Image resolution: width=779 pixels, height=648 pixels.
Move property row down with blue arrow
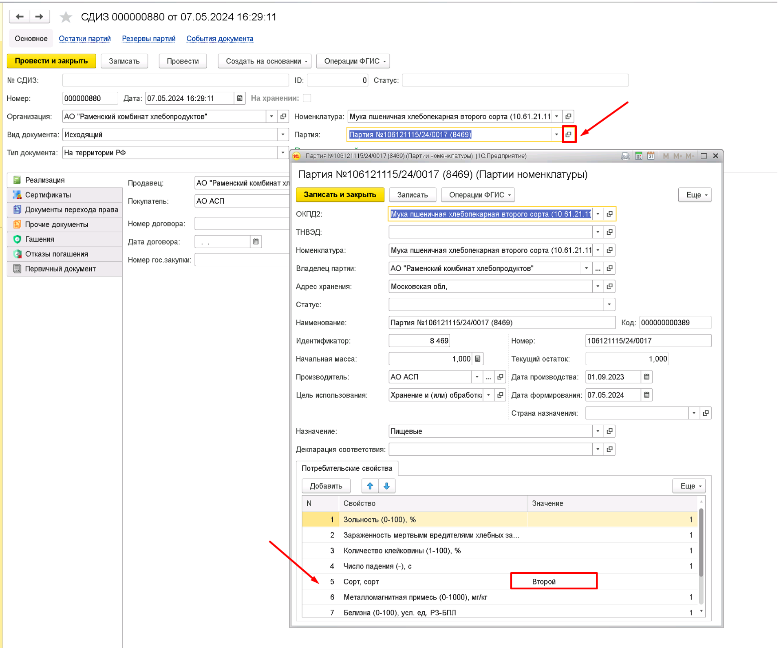[386, 486]
